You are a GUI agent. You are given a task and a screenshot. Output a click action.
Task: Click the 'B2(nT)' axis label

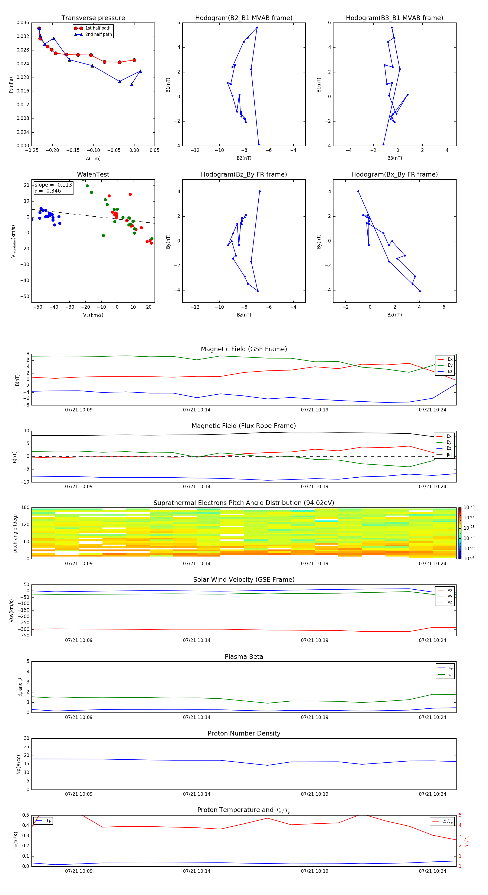tap(244, 158)
